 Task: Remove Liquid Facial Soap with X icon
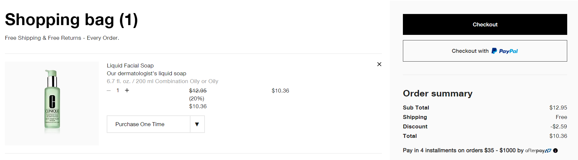click(x=379, y=64)
